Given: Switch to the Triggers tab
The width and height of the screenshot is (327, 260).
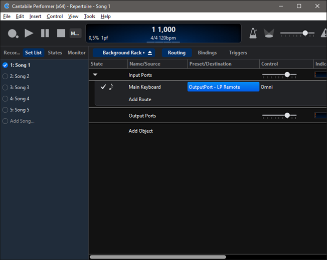Looking at the screenshot, I should (238, 53).
